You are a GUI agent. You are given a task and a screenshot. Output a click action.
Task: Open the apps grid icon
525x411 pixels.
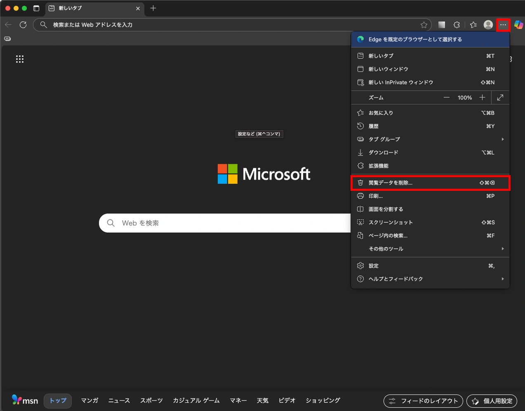click(x=19, y=59)
